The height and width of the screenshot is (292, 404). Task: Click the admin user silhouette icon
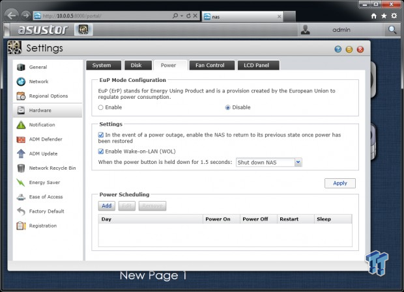pos(306,29)
